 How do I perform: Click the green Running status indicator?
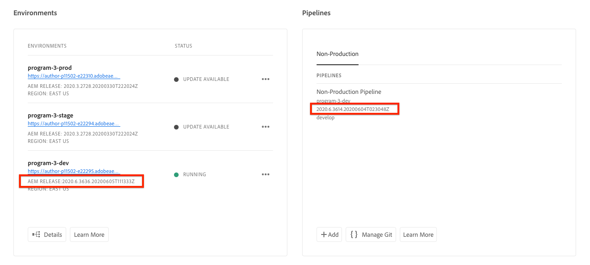pyautogui.click(x=176, y=175)
